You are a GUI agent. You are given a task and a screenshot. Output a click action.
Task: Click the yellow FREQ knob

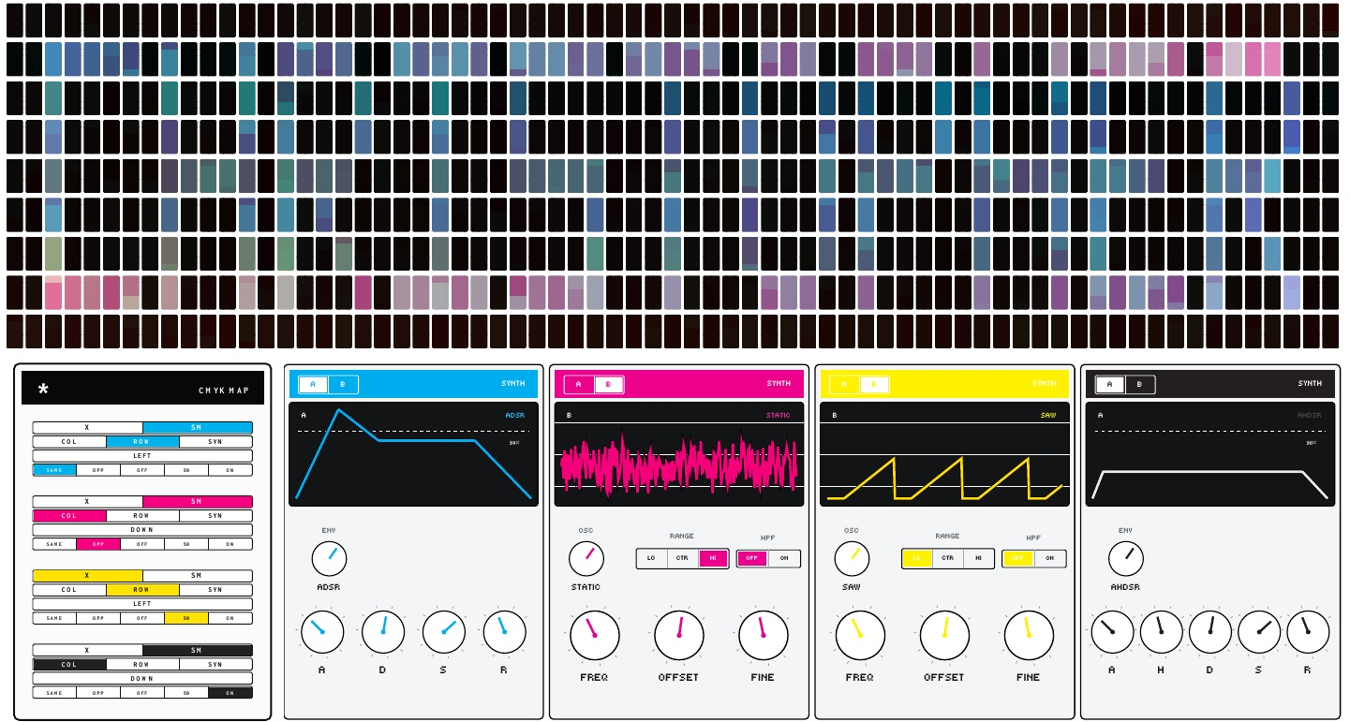pos(860,635)
